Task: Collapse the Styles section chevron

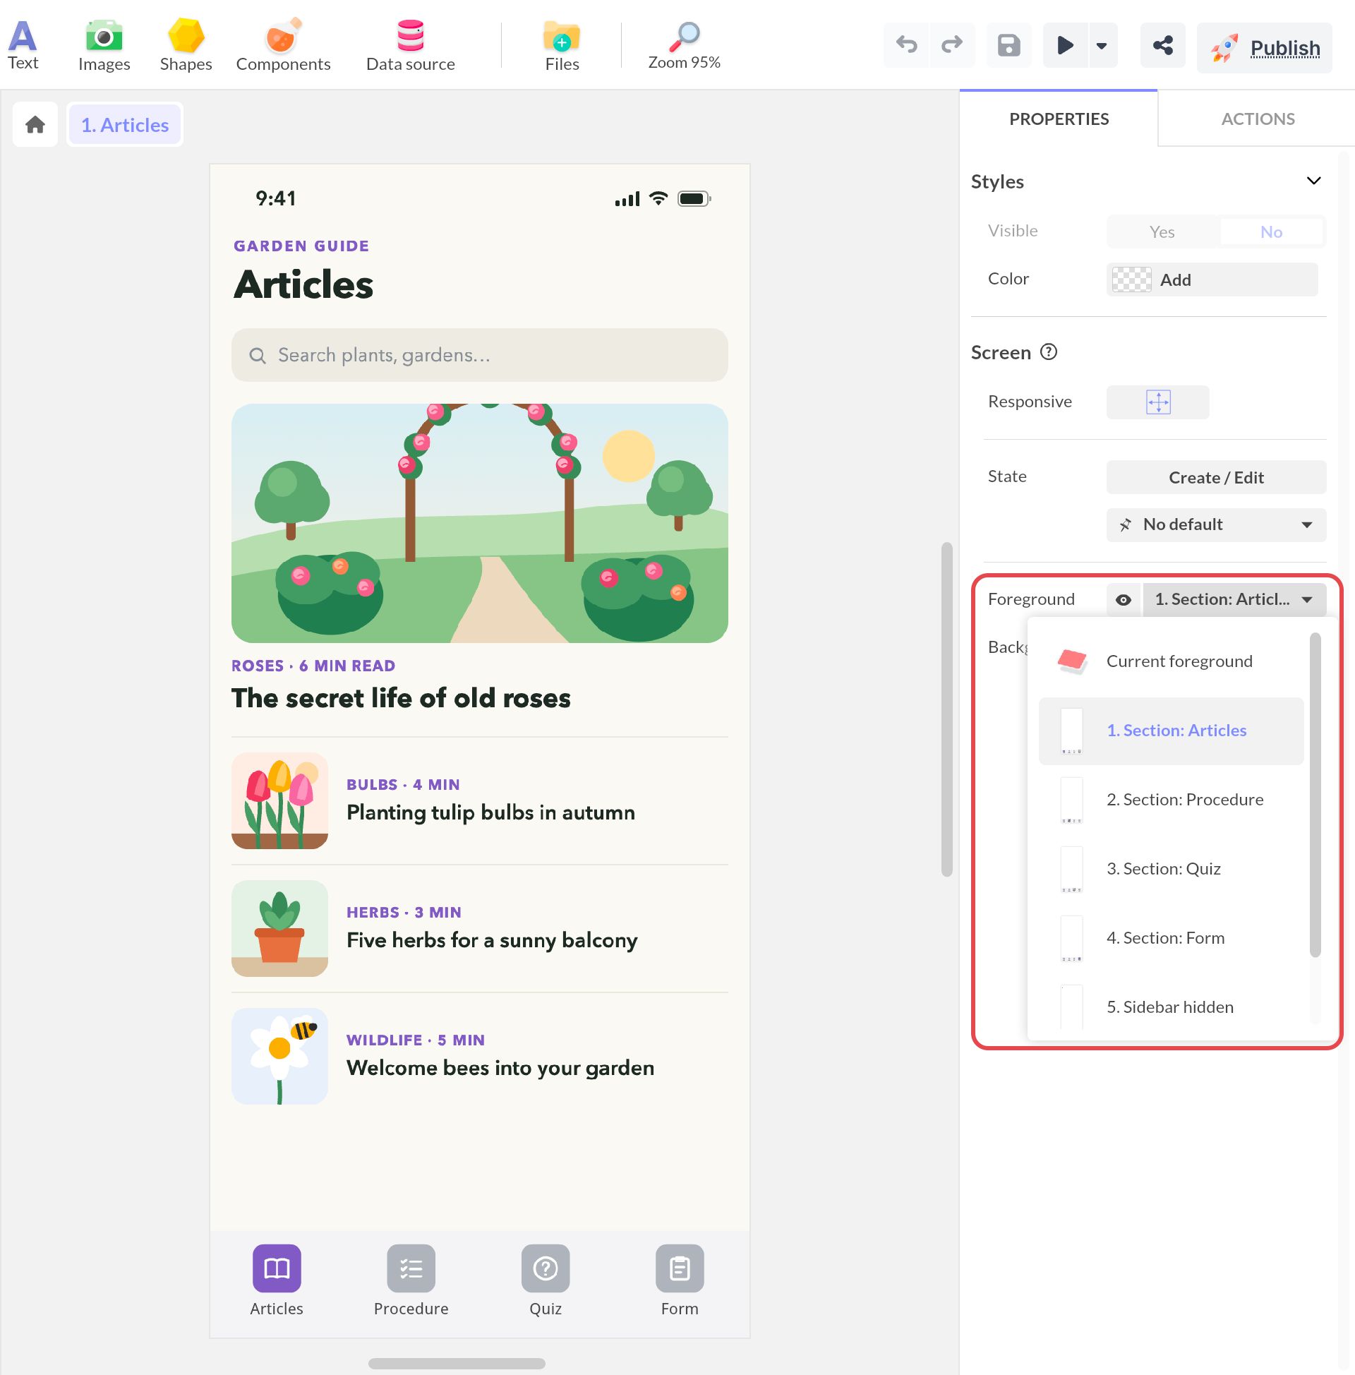Action: tap(1313, 181)
